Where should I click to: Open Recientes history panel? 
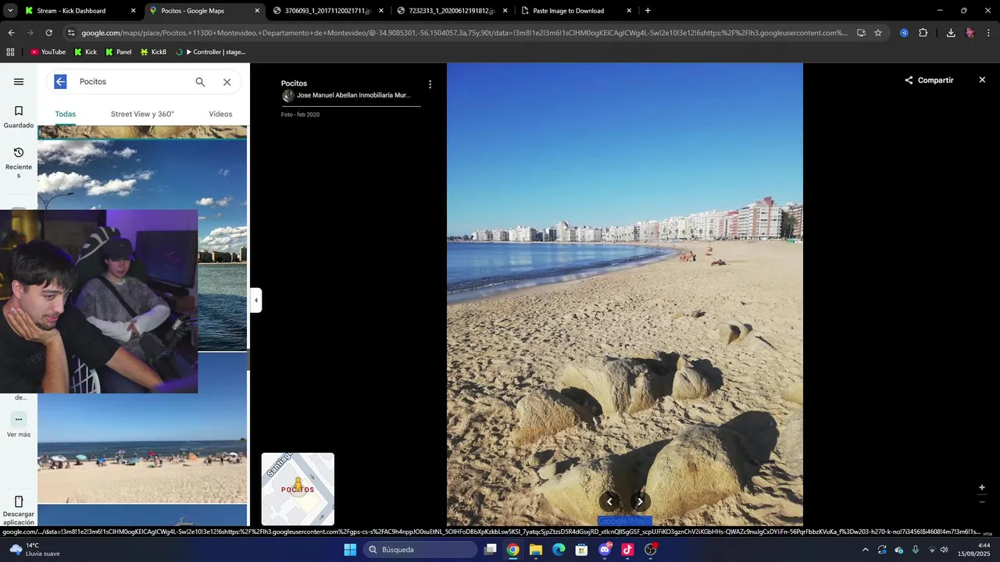click(19, 162)
